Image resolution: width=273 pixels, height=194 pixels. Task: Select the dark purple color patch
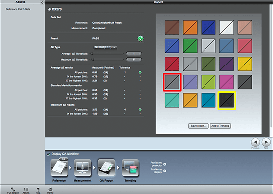pyautogui.click(x=226, y=64)
